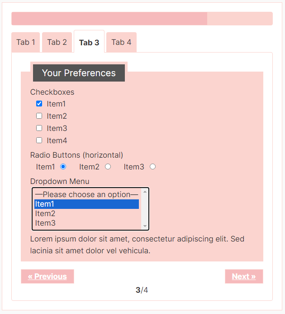Enable the Item2 checkbox

[x=39, y=116]
